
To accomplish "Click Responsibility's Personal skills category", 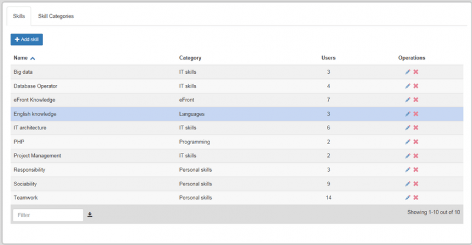I will [195, 170].
